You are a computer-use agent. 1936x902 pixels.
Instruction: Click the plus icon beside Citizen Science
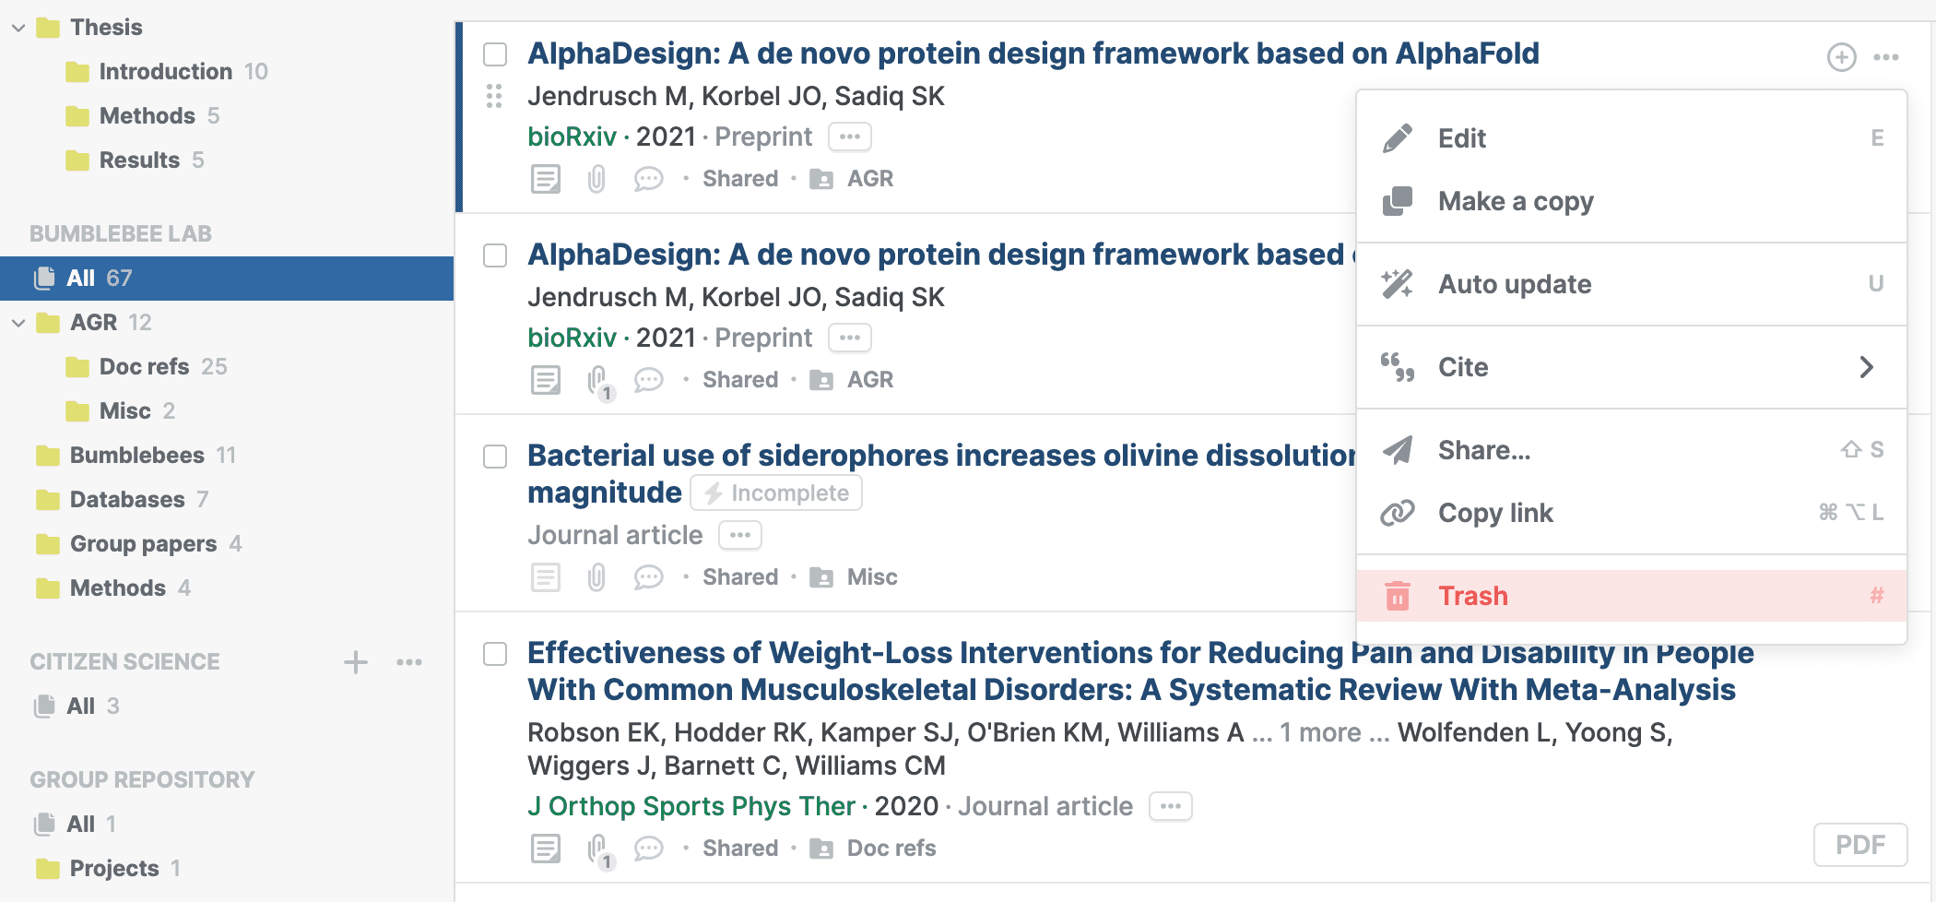(355, 662)
